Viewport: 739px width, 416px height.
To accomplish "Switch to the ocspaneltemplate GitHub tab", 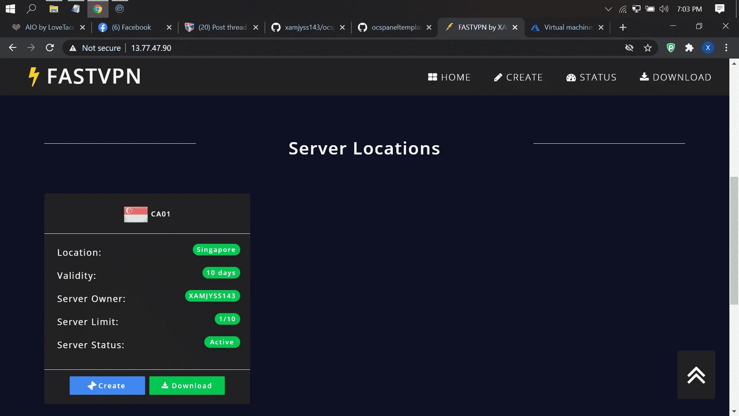I will click(395, 27).
